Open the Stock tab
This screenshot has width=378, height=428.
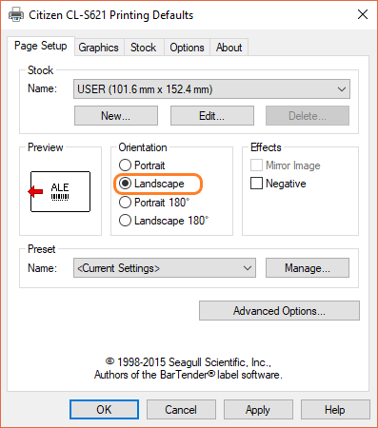click(143, 48)
